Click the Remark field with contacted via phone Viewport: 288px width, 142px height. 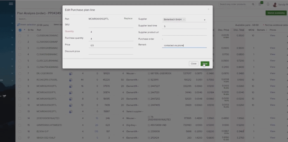pyautogui.click(x=185, y=45)
